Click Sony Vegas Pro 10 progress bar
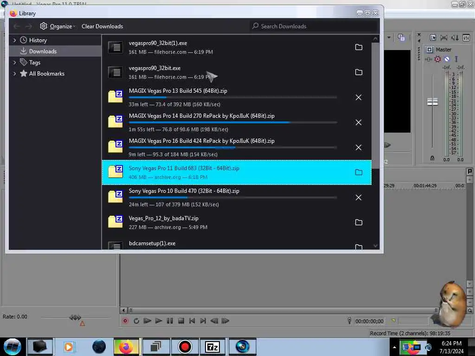 (x=233, y=197)
